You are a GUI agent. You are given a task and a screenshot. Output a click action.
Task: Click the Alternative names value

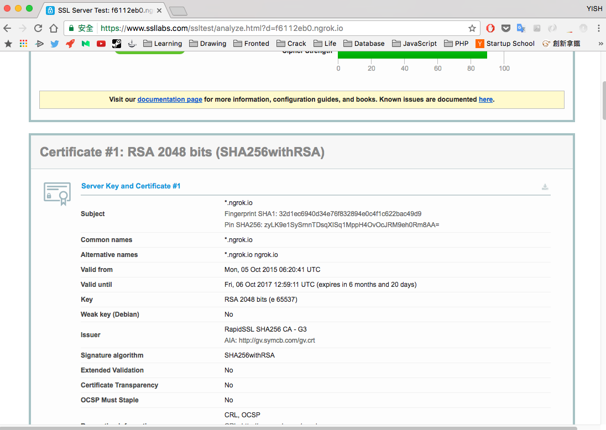tap(251, 255)
